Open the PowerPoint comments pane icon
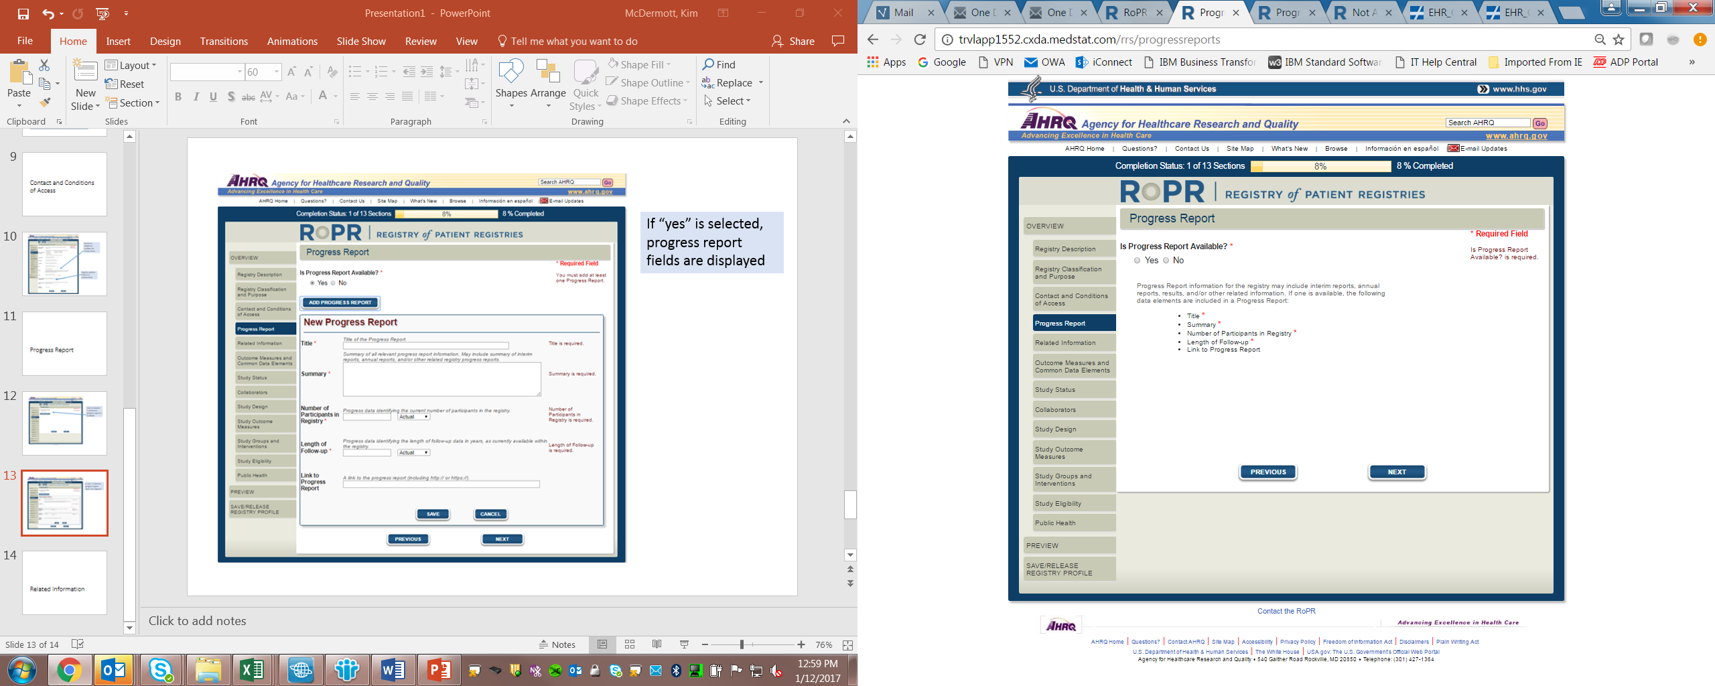This screenshot has width=1715, height=686. pyautogui.click(x=837, y=41)
